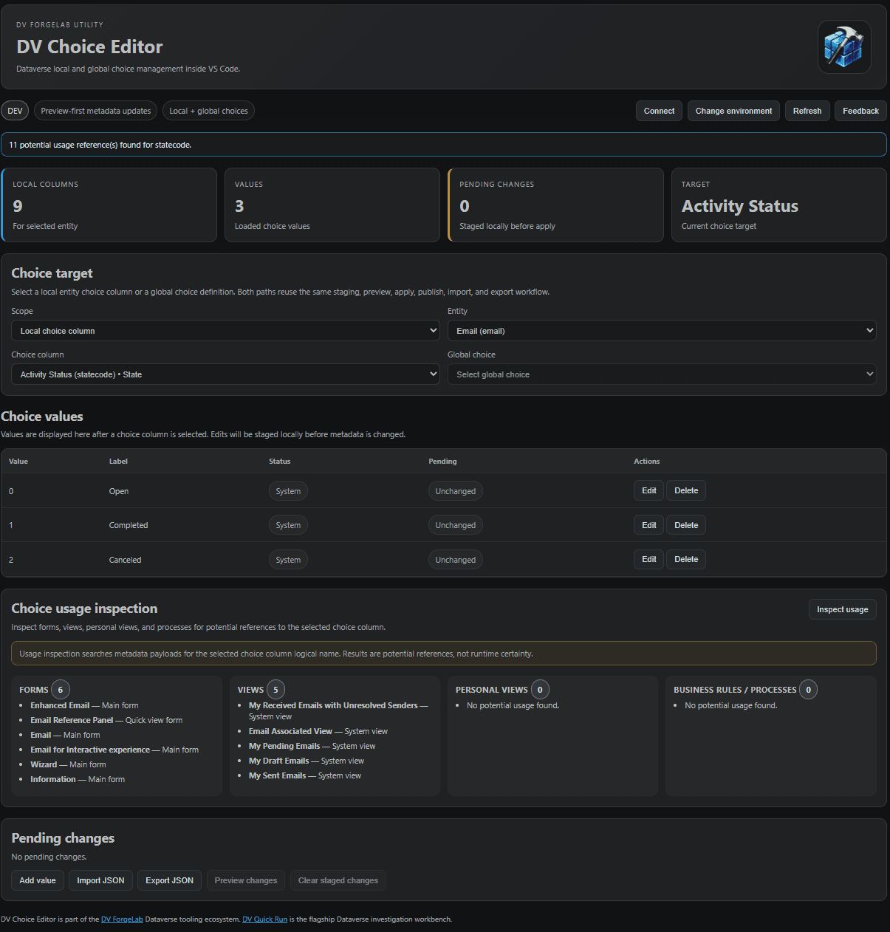Click the Label column header

pos(118,462)
